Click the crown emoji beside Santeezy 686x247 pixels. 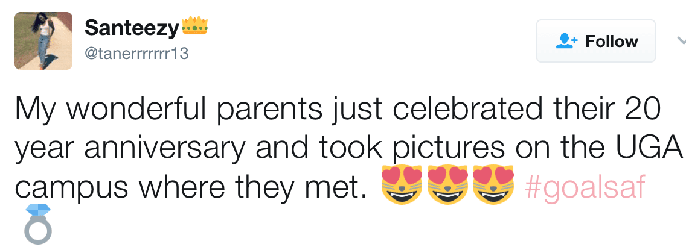(x=194, y=26)
